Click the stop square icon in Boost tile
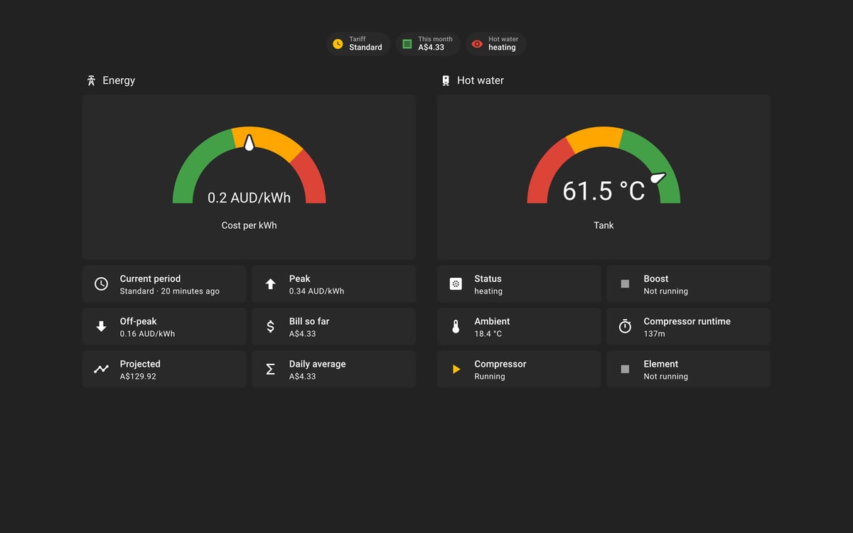853x533 pixels. (x=625, y=284)
